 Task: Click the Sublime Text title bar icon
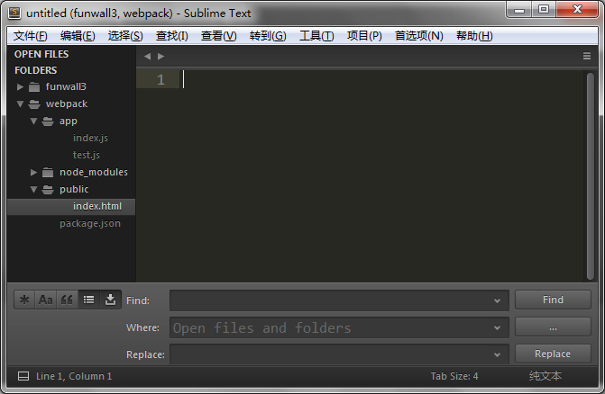pyautogui.click(x=14, y=13)
